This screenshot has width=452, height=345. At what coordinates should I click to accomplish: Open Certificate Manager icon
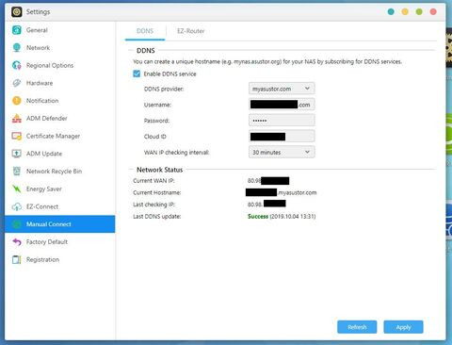click(x=17, y=136)
